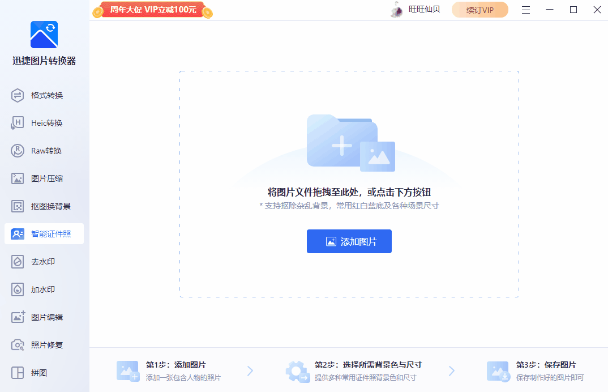Click the large folder add-image illustration
This screenshot has width=608, height=392.
point(350,143)
